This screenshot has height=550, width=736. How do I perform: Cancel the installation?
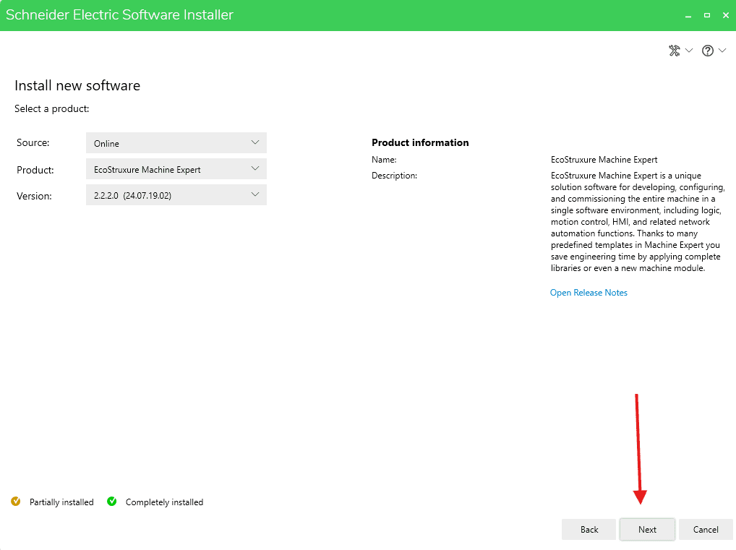pyautogui.click(x=706, y=529)
